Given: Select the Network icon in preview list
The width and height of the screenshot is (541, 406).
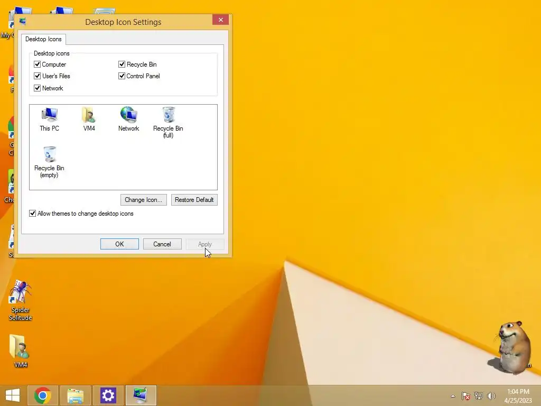Looking at the screenshot, I should coord(129,119).
